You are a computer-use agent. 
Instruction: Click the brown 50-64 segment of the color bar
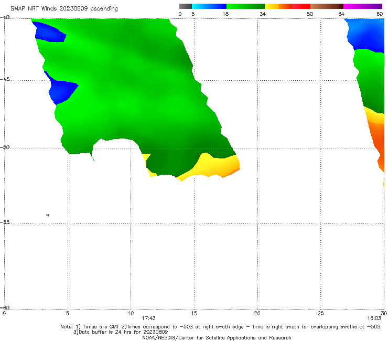pyautogui.click(x=327, y=6)
